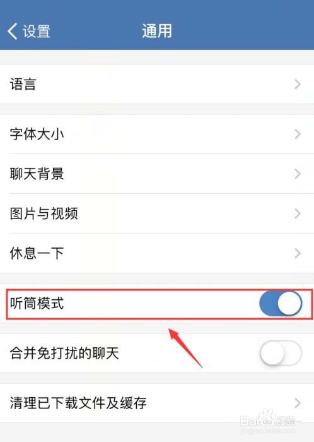
Task: Click chevron beside 清理已下载文件及缓存
Action: [x=298, y=403]
